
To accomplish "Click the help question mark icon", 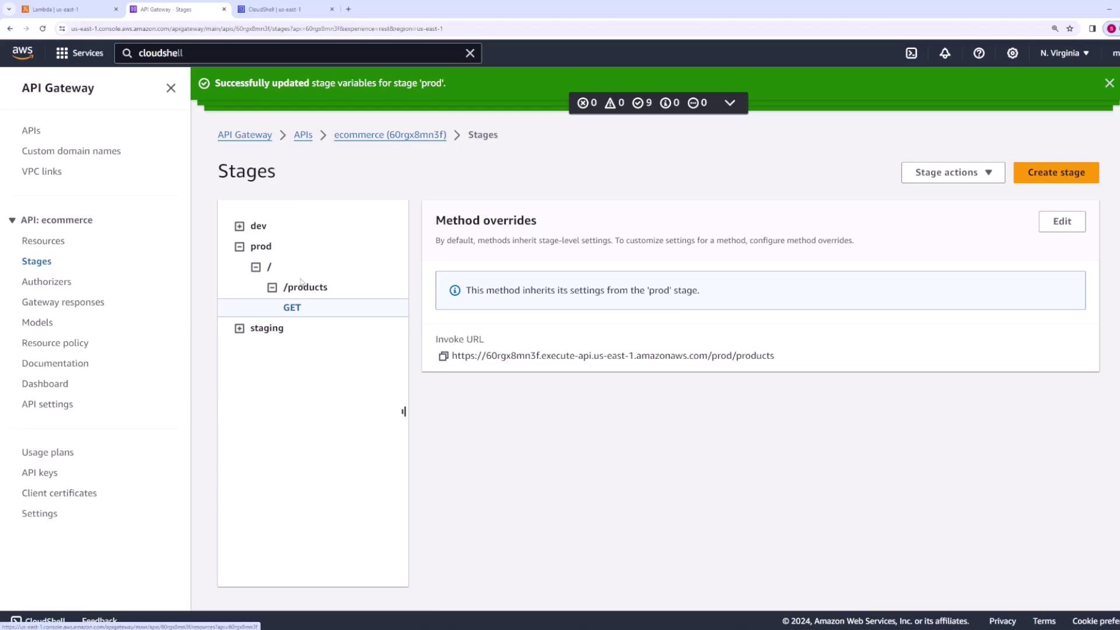I will (979, 53).
